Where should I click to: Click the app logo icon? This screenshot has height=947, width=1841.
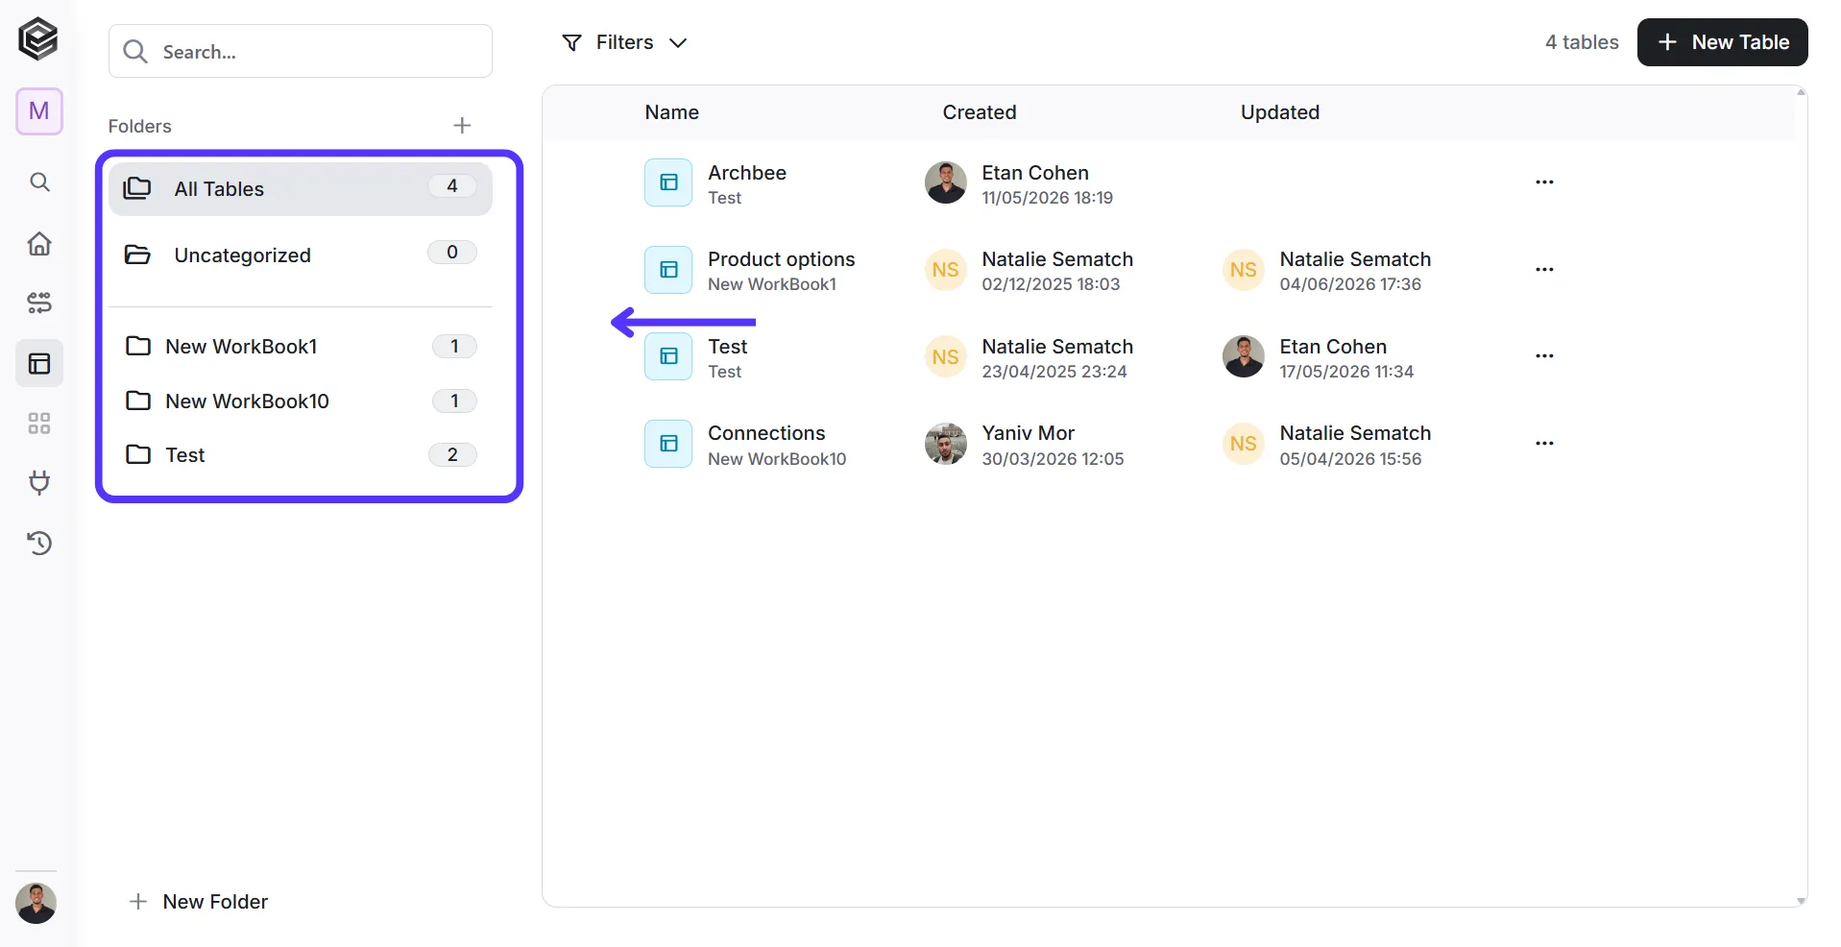tap(38, 39)
